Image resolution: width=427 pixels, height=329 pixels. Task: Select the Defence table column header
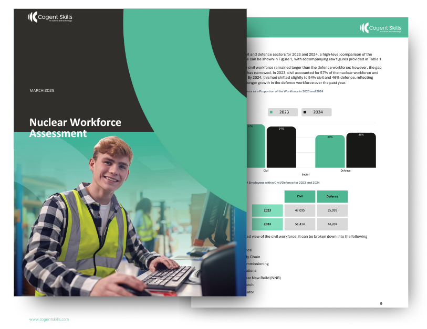point(332,196)
